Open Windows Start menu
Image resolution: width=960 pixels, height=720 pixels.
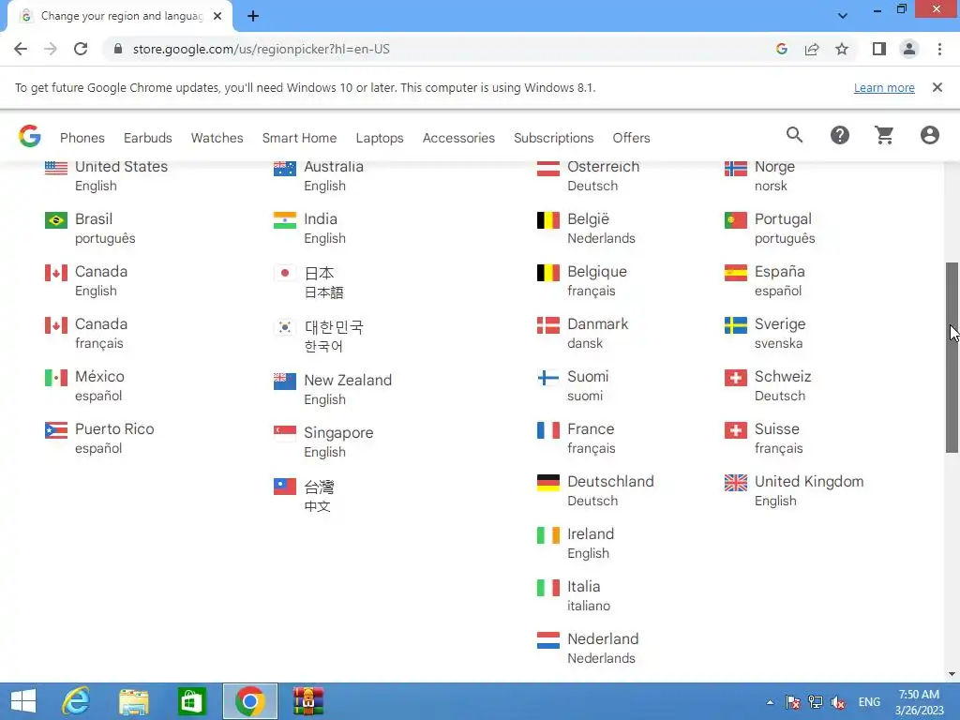pos(23,701)
